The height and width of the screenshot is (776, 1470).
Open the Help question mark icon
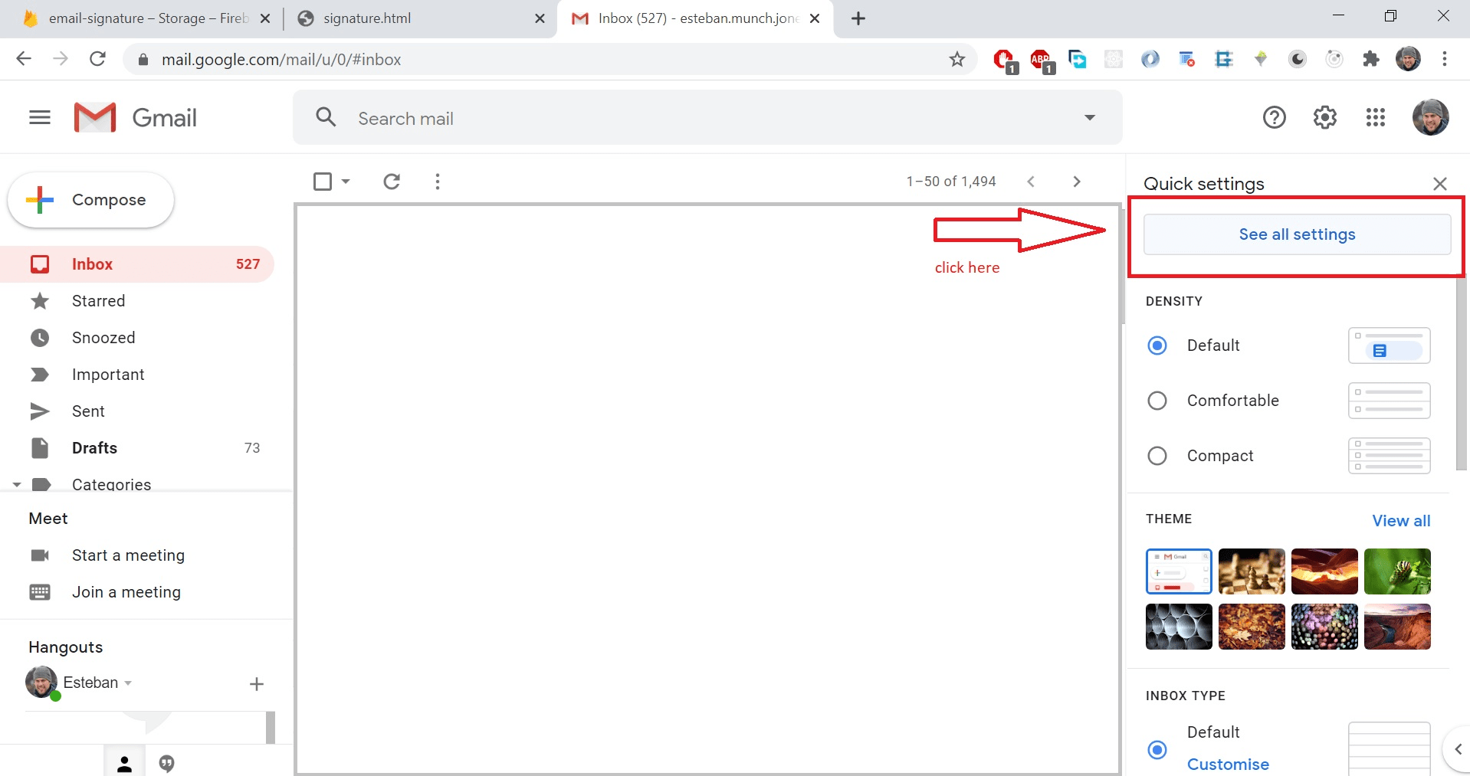tap(1274, 117)
